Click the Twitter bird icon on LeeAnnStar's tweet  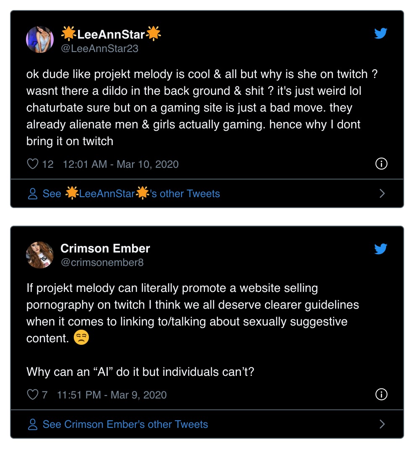point(381,33)
